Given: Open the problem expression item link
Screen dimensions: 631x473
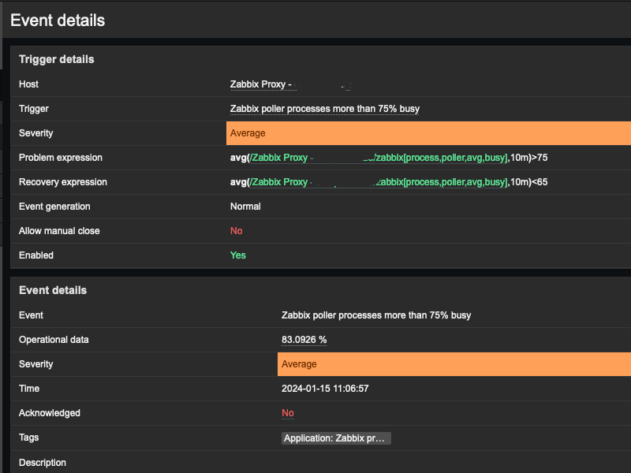Looking at the screenshot, I should click(x=379, y=158).
